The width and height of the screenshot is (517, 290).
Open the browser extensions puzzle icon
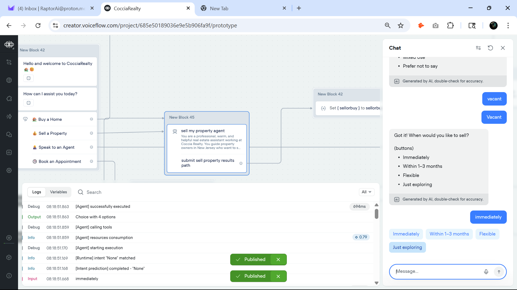[450, 26]
